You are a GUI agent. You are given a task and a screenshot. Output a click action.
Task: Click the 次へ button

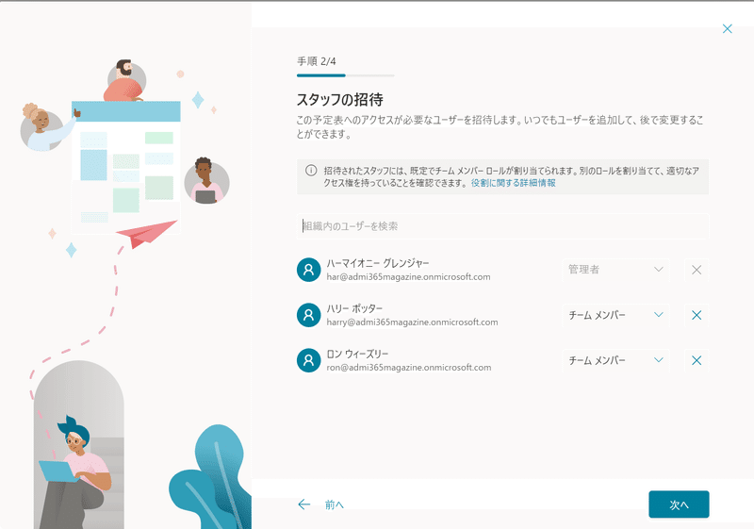point(679,504)
